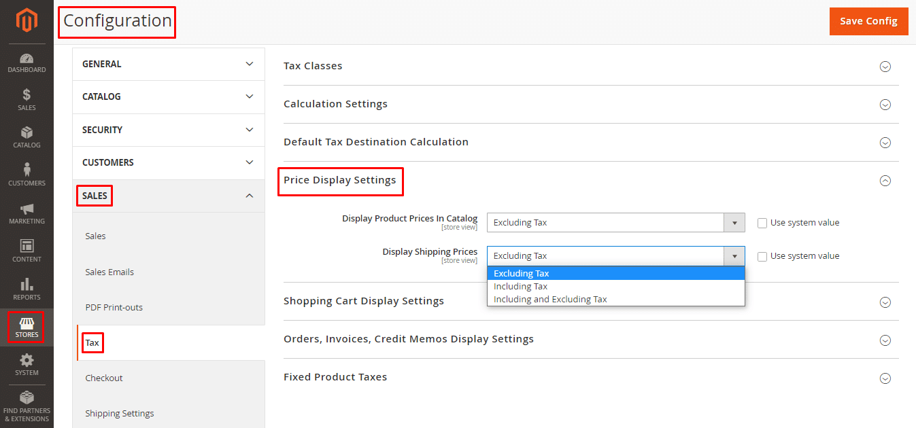Select the Reports icon
The height and width of the screenshot is (428, 916).
point(27,289)
